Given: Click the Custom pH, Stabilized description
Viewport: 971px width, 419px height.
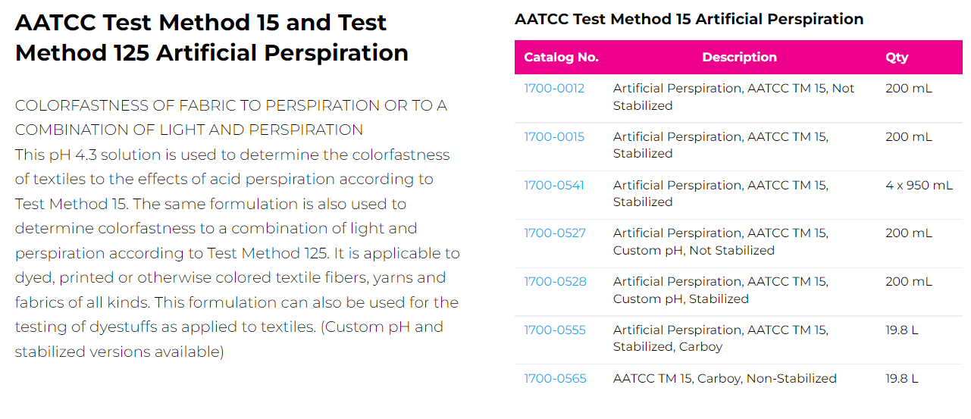Looking at the screenshot, I should point(720,290).
